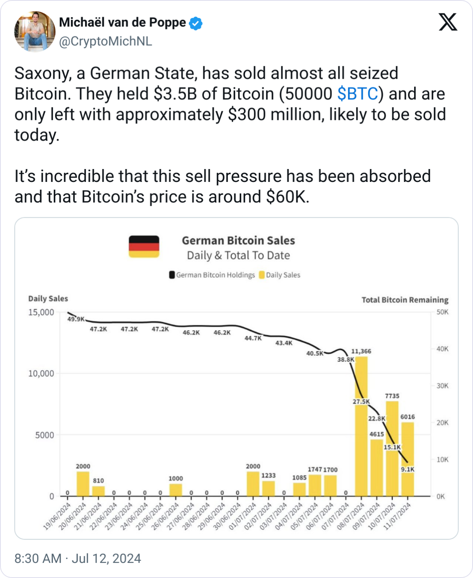Click the 2000 sales bar for 20/06/2024
Viewport: 473px width, 578px height.
click(83, 484)
